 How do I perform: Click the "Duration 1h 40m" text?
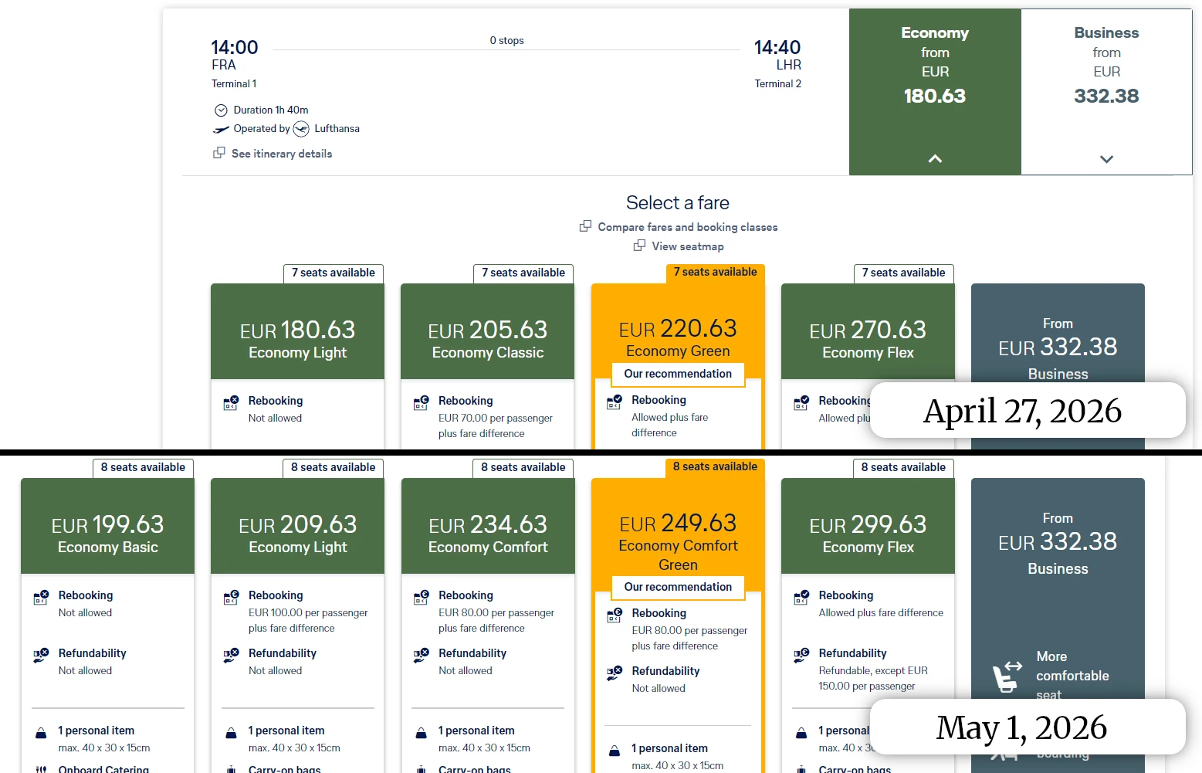pos(271,110)
